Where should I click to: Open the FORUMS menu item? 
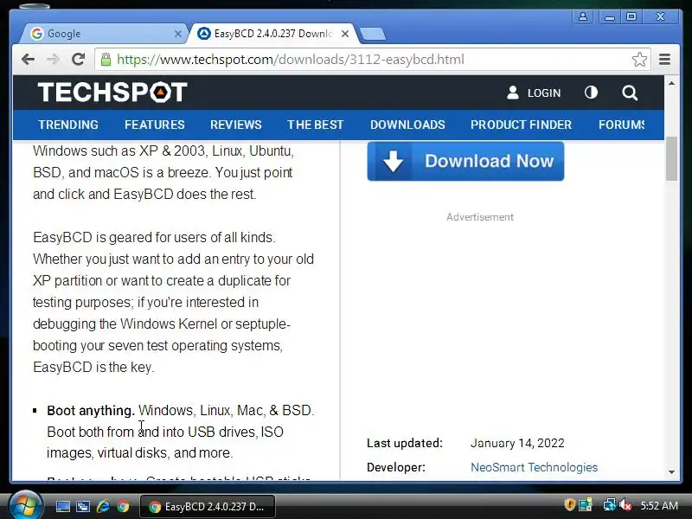621,125
